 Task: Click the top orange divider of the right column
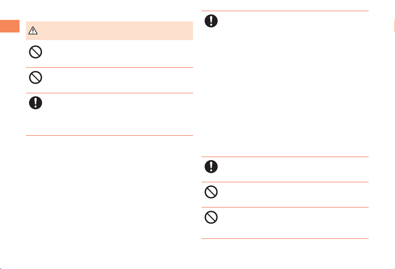[285, 11]
